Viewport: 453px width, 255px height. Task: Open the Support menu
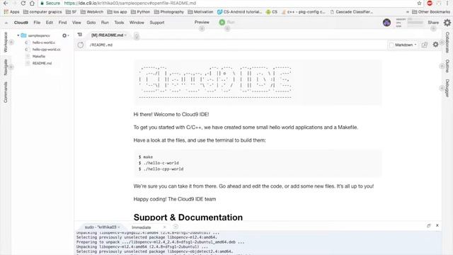[x=157, y=23]
